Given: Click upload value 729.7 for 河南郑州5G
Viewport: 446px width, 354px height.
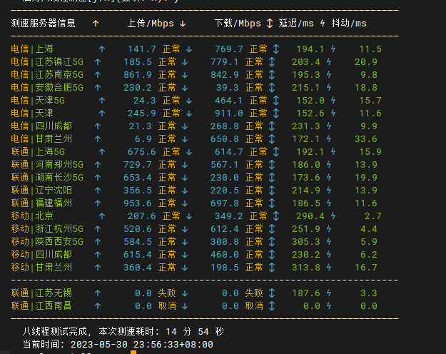Looking at the screenshot, I should pyautogui.click(x=138, y=164).
